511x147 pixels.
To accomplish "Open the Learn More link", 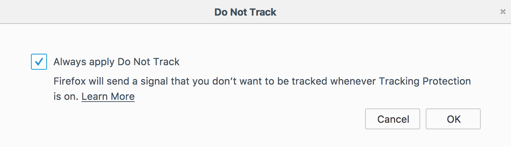I will click(x=108, y=96).
